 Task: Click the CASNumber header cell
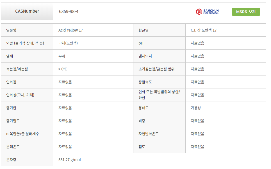click(27, 11)
